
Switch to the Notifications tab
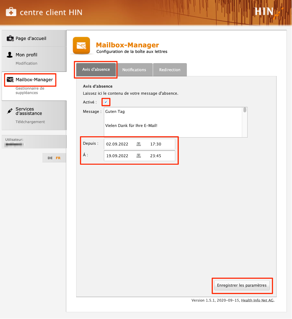(134, 70)
